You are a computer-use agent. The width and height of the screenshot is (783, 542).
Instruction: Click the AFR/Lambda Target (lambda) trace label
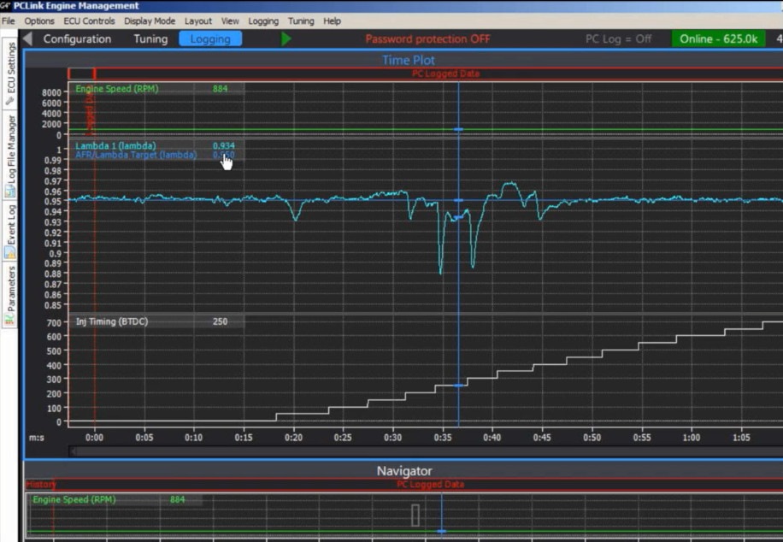point(136,155)
